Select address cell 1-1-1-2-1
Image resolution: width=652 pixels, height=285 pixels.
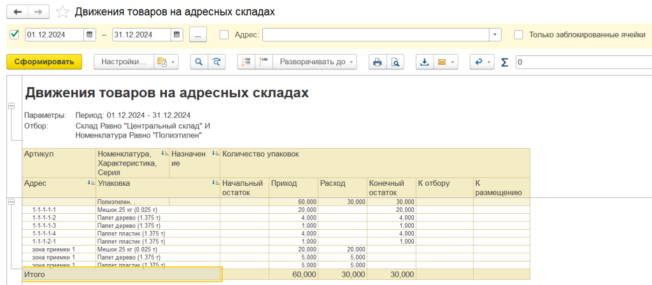(59, 241)
